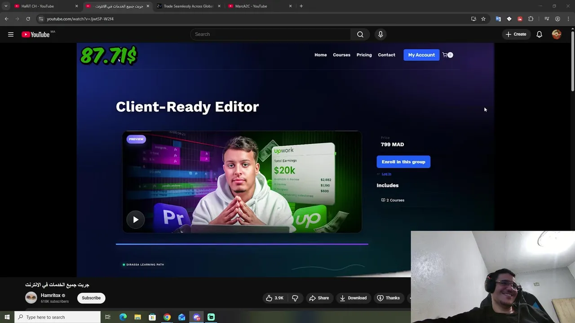
Task: Click the Log in link under Enroll
Action: (386, 174)
